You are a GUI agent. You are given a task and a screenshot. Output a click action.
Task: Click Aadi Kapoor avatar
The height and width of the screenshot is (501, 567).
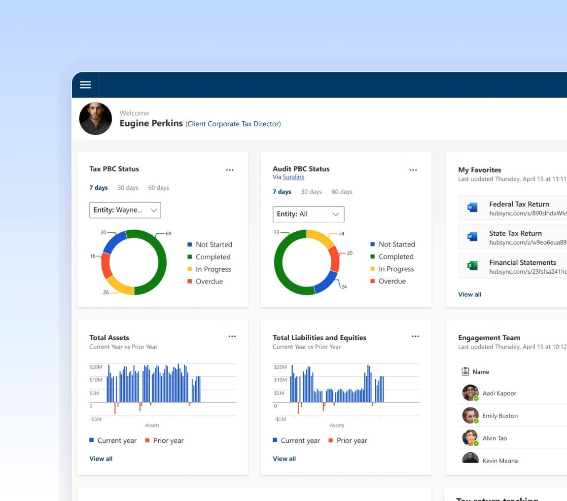[x=470, y=393]
